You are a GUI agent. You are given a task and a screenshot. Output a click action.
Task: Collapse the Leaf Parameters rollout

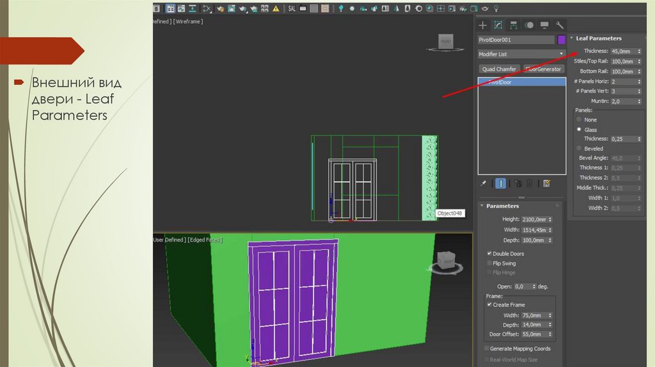pos(598,38)
